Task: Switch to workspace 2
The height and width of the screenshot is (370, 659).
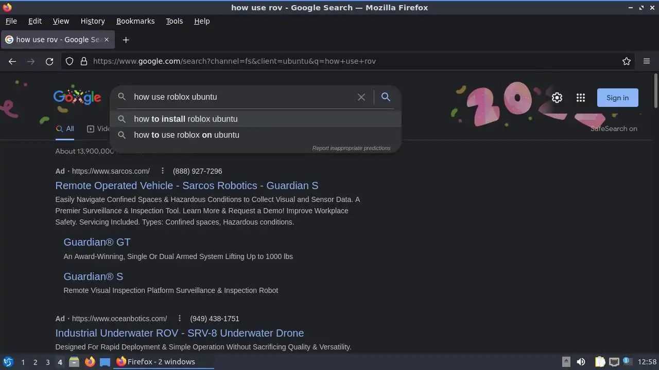Action: click(x=35, y=362)
